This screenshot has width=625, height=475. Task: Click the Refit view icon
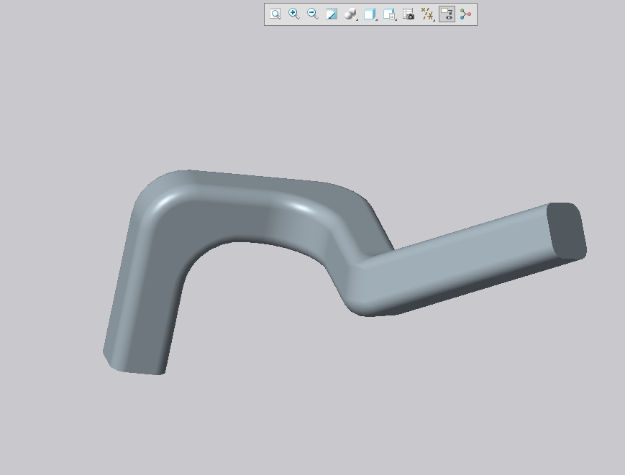click(275, 14)
